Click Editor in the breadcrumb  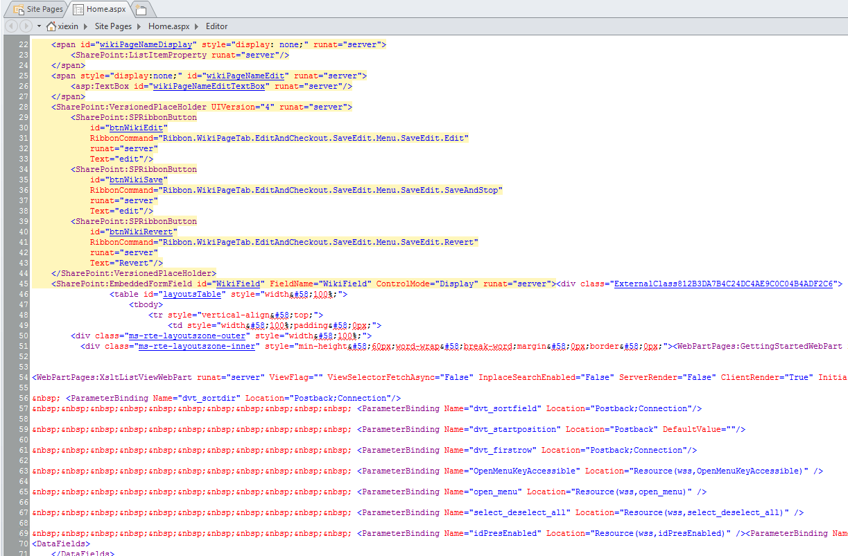tap(216, 26)
